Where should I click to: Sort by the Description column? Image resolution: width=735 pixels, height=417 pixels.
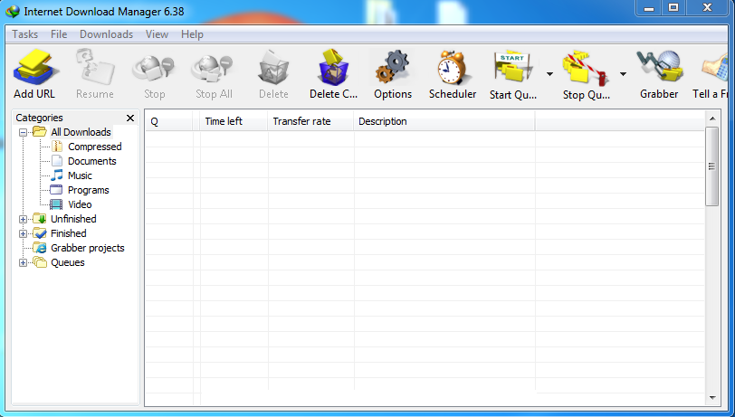tap(444, 121)
